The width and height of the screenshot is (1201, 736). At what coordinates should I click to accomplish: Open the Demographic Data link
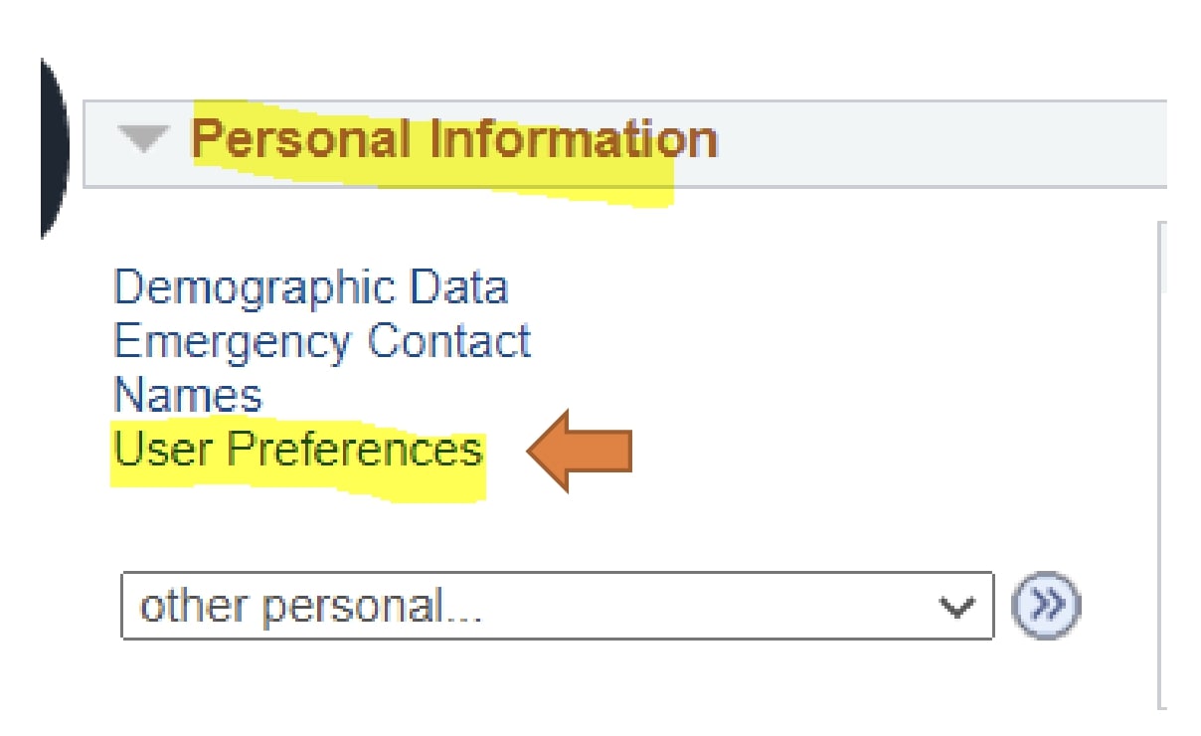point(310,288)
